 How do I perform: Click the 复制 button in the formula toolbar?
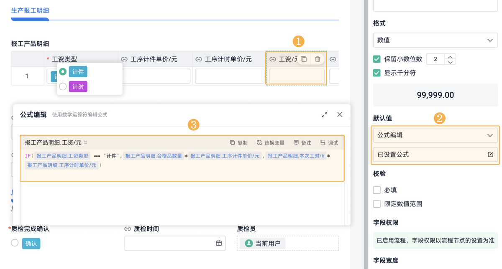[238, 143]
